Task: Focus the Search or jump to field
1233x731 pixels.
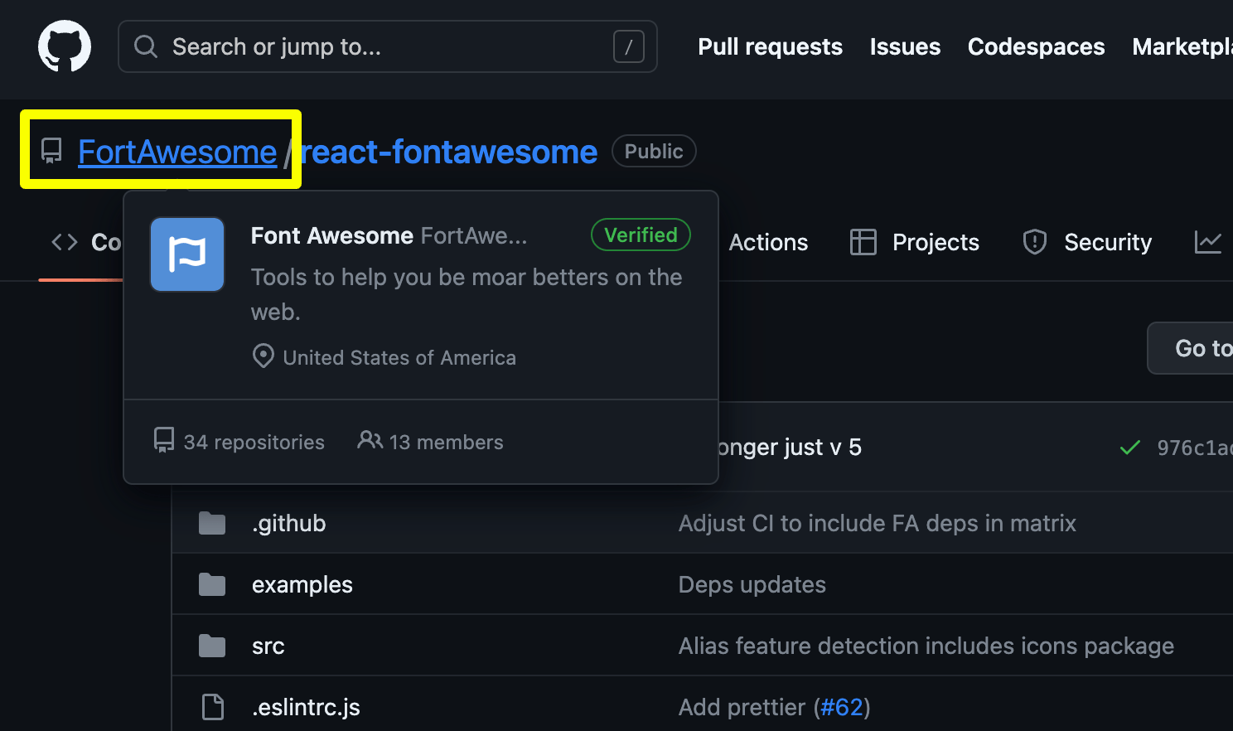Action: click(x=388, y=46)
